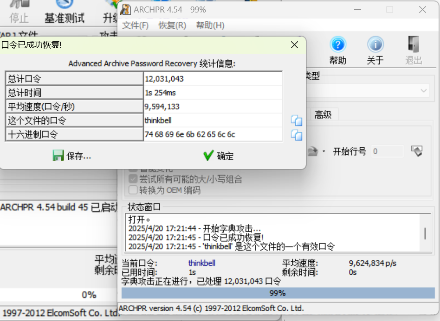Click the 99% progress bar
The width and height of the screenshot is (440, 321).
coord(277,293)
